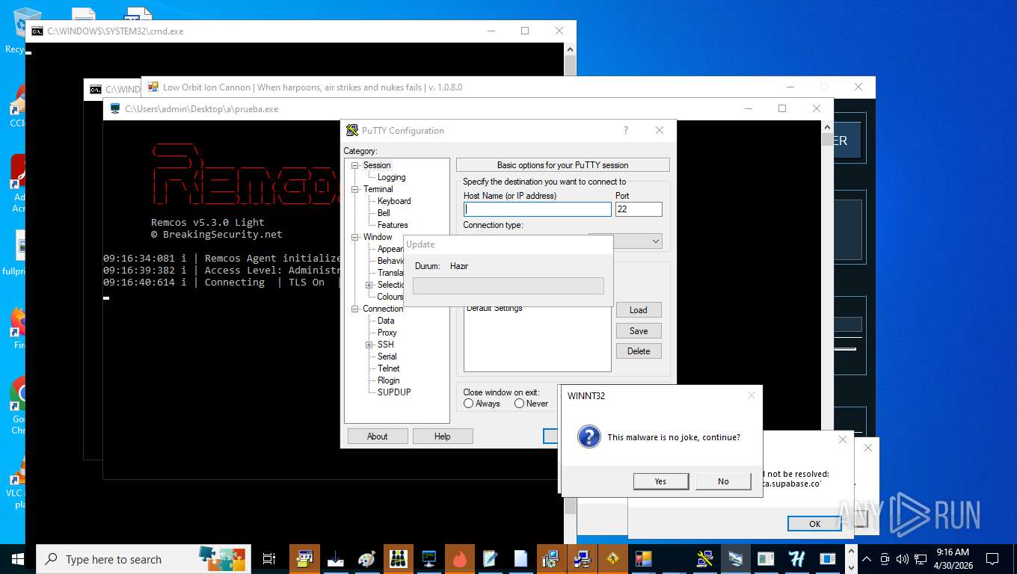Select SUPDUP in the category tree
The width and height of the screenshot is (1017, 574).
(394, 392)
